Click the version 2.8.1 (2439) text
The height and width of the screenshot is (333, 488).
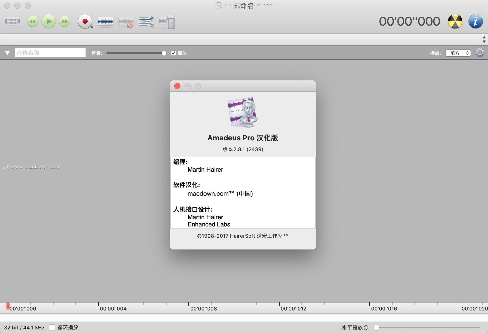tap(243, 149)
